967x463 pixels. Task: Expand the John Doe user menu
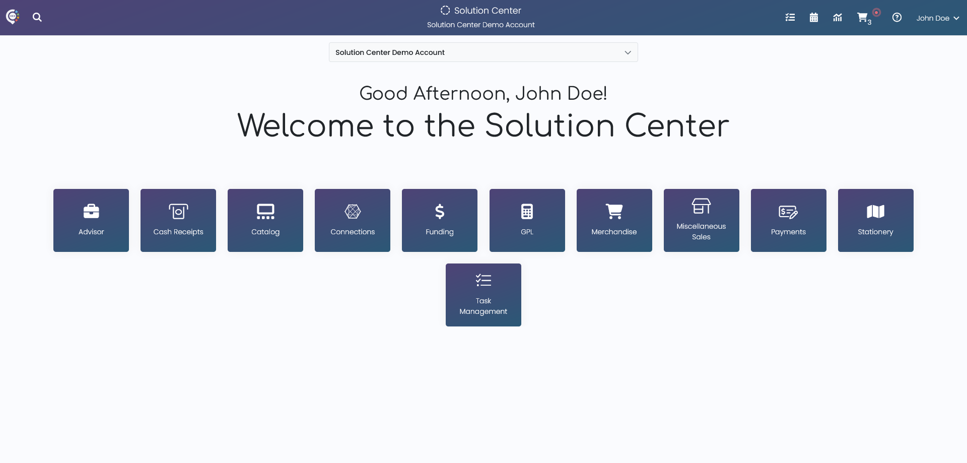pyautogui.click(x=937, y=18)
